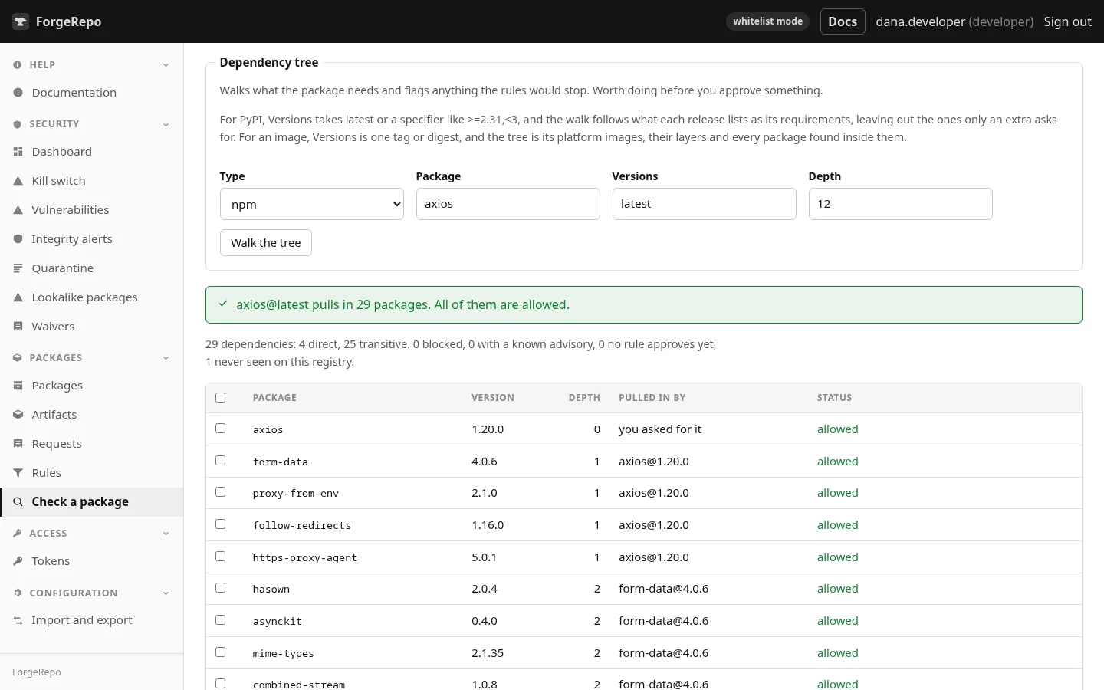The height and width of the screenshot is (690, 1104).
Task: Click the Documentation sidebar icon
Action: [x=18, y=93]
